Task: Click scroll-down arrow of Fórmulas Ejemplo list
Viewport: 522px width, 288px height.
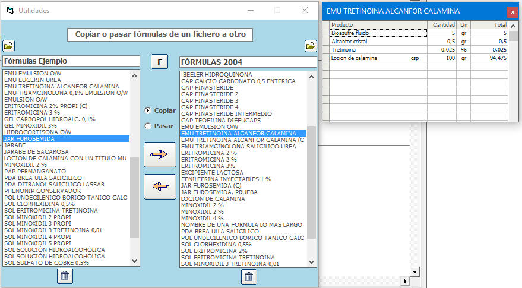Action: 134,261
